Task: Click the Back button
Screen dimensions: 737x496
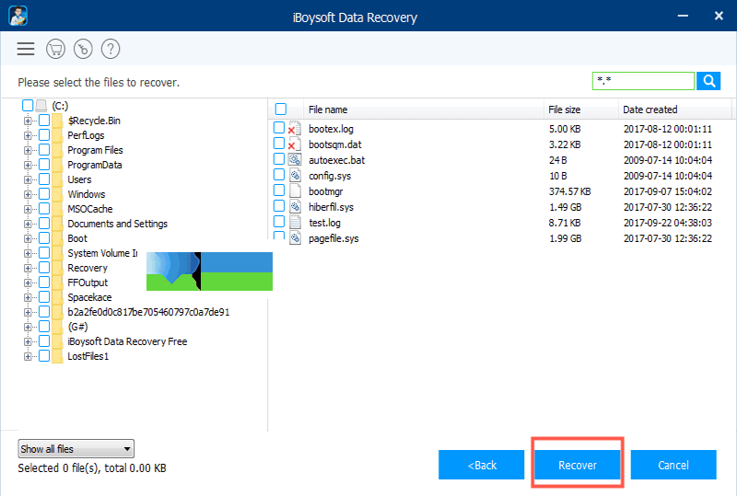Action: (481, 465)
